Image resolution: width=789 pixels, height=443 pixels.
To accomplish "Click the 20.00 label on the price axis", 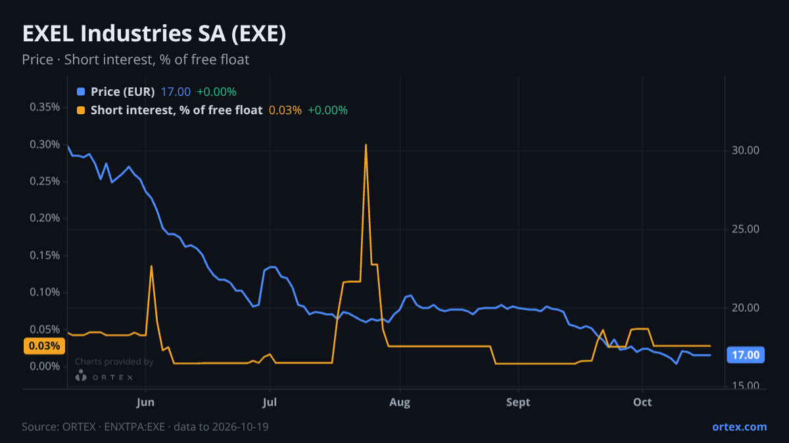I will point(746,308).
